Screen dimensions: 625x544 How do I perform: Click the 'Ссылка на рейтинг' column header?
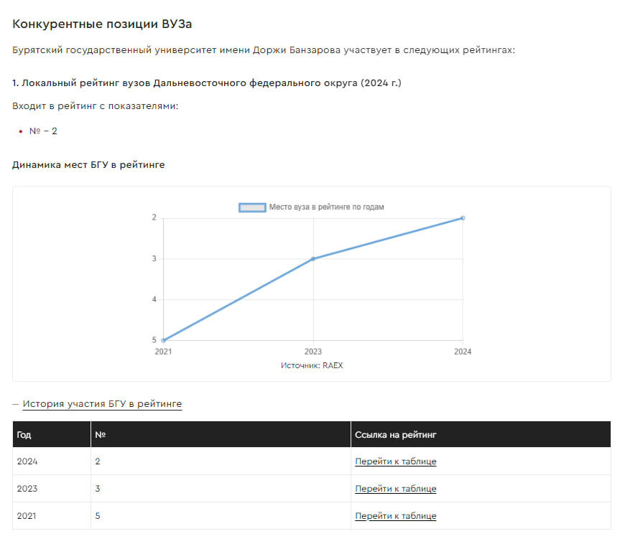pyautogui.click(x=395, y=435)
